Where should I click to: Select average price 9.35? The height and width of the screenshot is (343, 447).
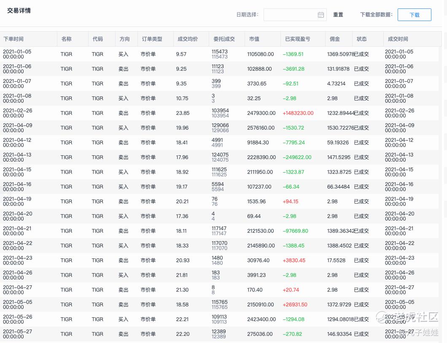pos(181,84)
